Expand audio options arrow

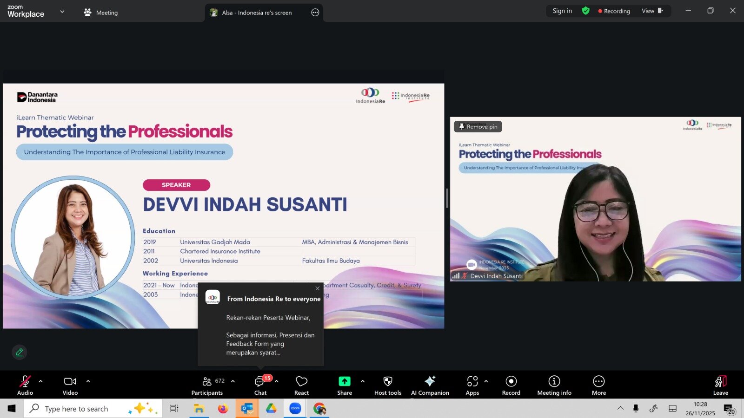click(41, 381)
